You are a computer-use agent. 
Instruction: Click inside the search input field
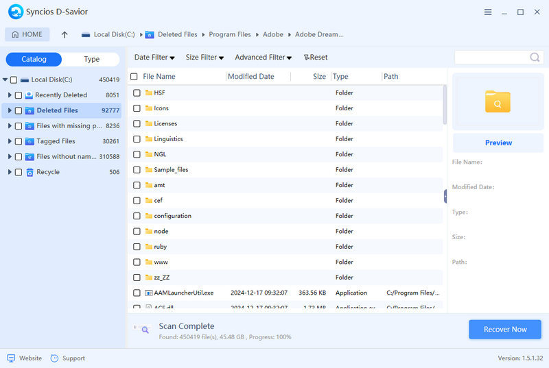pos(491,58)
